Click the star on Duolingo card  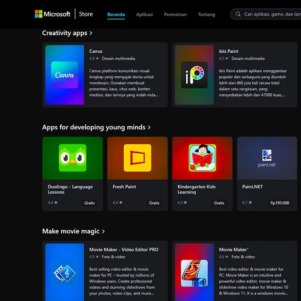[56, 202]
